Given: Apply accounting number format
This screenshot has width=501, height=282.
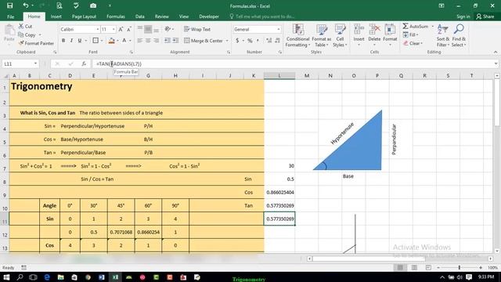Looking at the screenshot, I should coord(237,41).
